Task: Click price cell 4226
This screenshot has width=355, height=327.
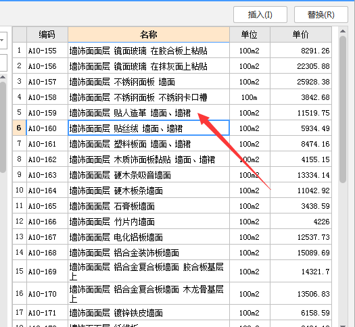Action: pyautogui.click(x=301, y=222)
